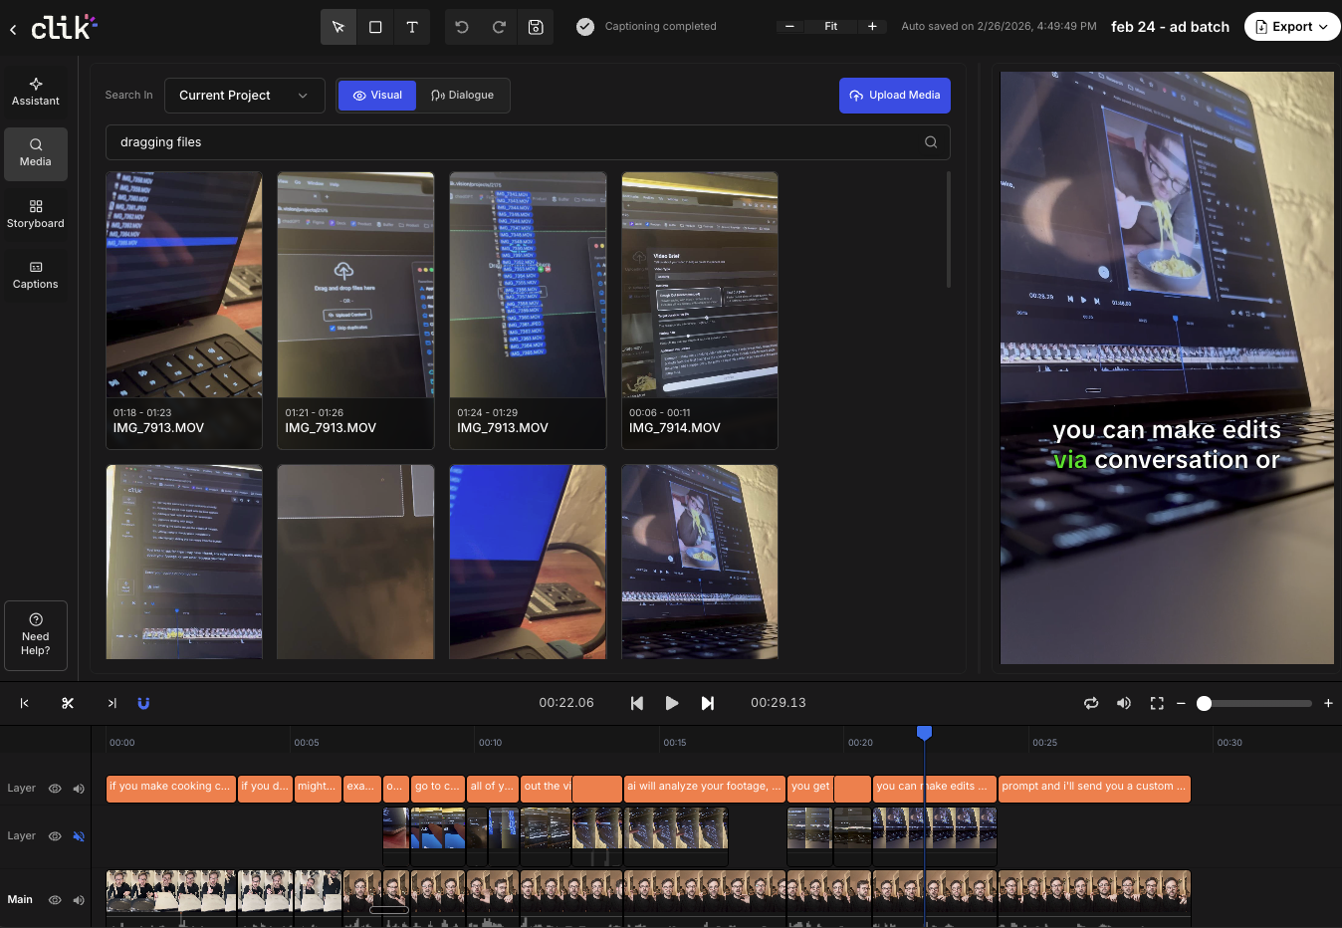This screenshot has height=928, width=1342.
Task: Toggle loop playback in the preview controls
Action: point(1091,703)
